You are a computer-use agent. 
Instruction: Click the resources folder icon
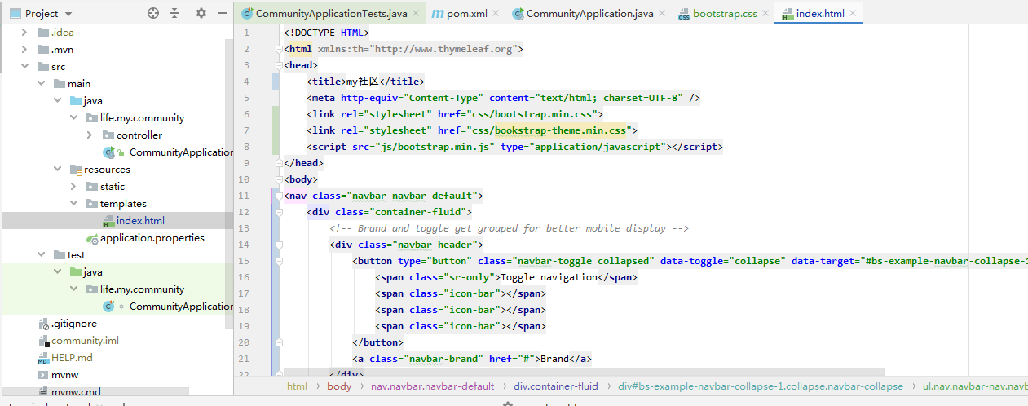[76, 170]
